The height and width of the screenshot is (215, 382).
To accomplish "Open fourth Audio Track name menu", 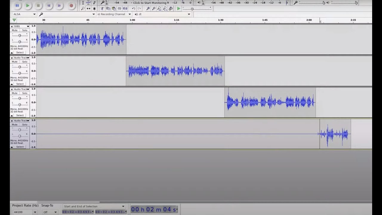I will coord(21,121).
